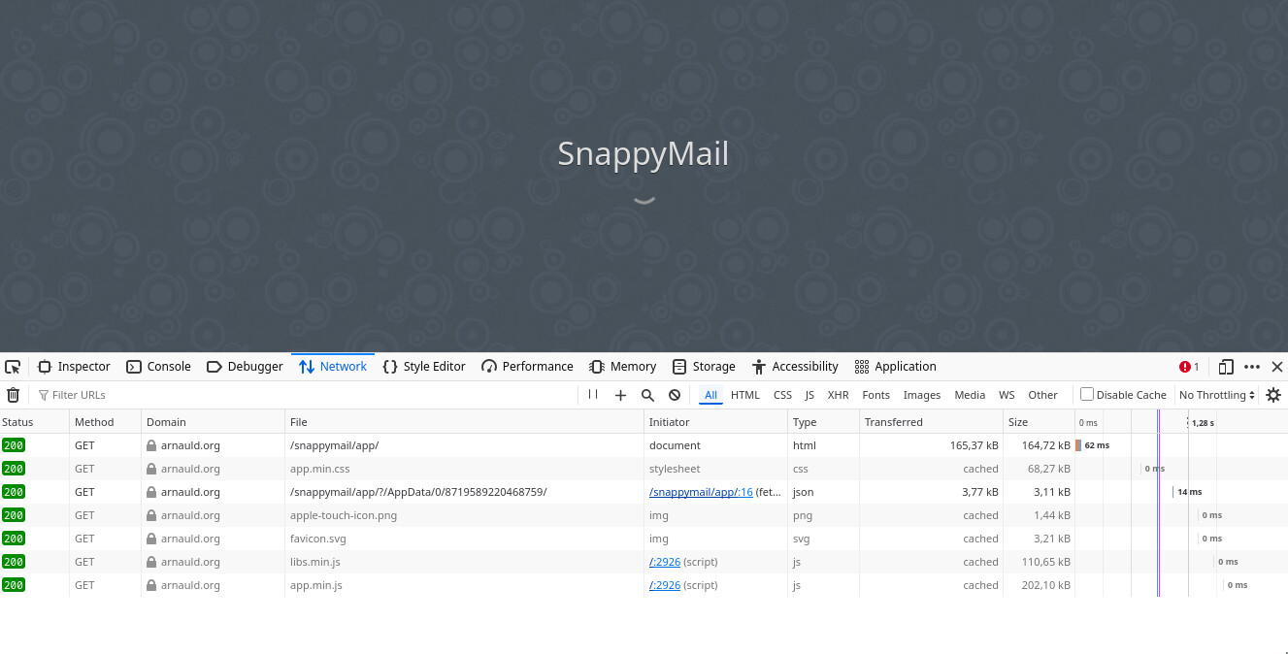Viewport: 1288px width, 654px height.
Task: Click the 14 ms waterfall marker
Action: click(1172, 492)
